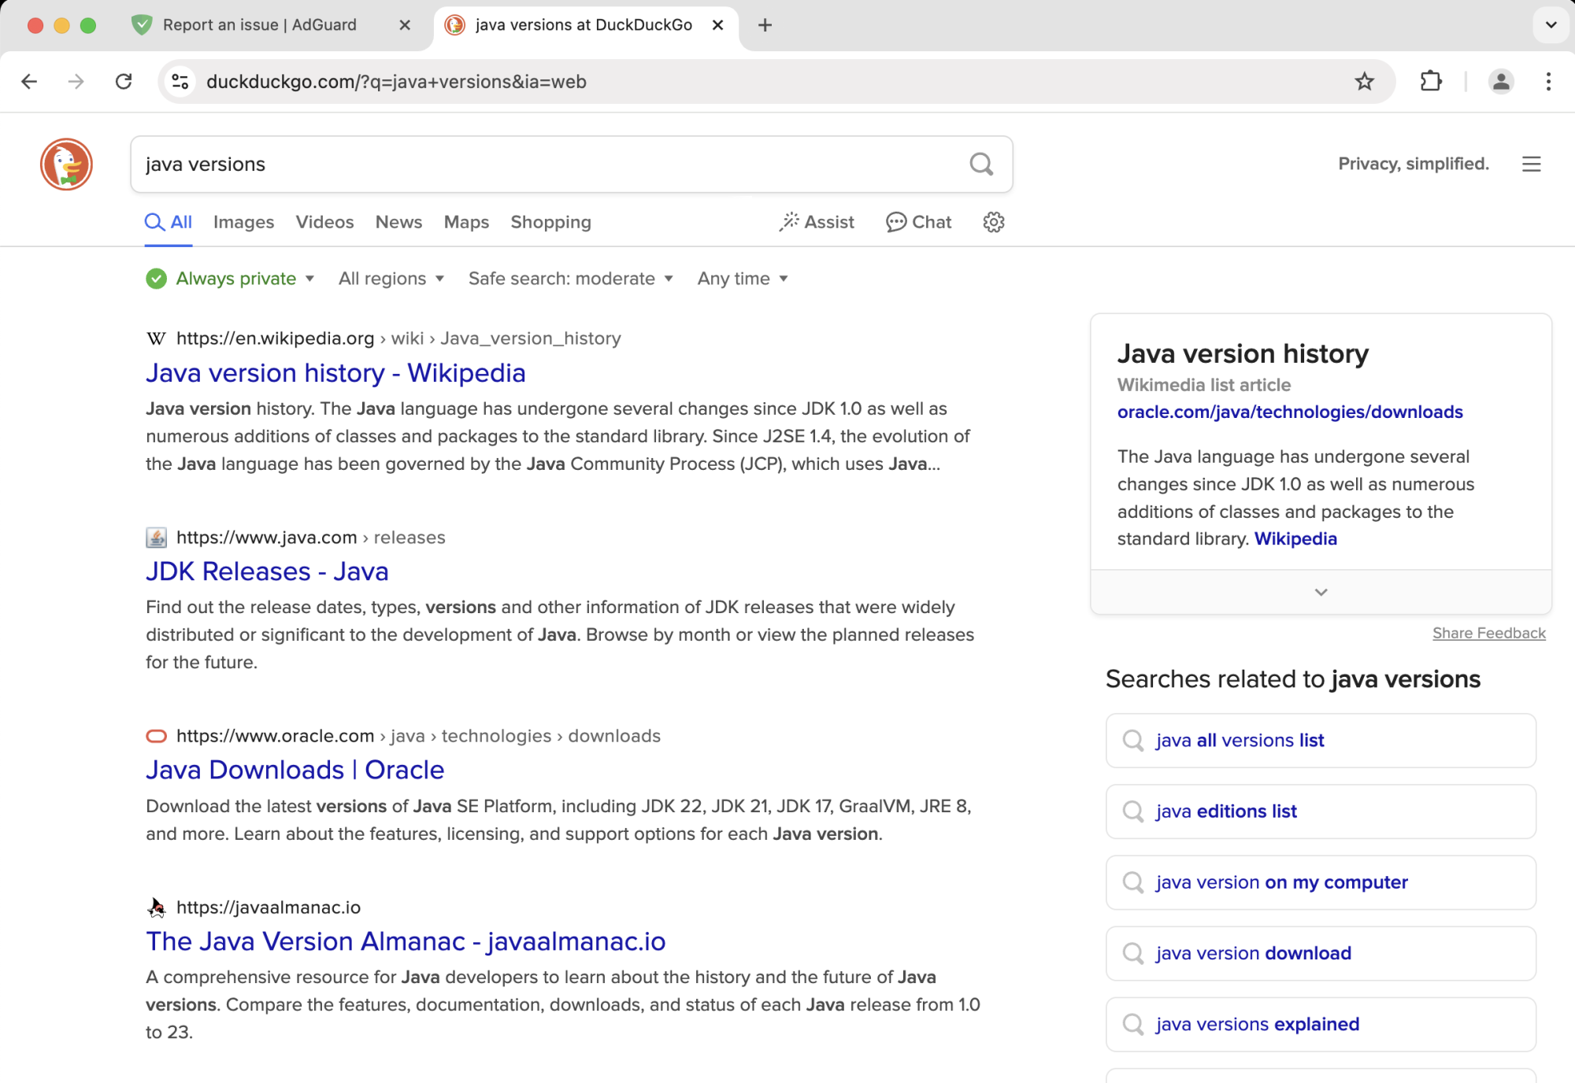Click the browser back arrow
Image resolution: width=1575 pixels, height=1083 pixels.
click(29, 81)
